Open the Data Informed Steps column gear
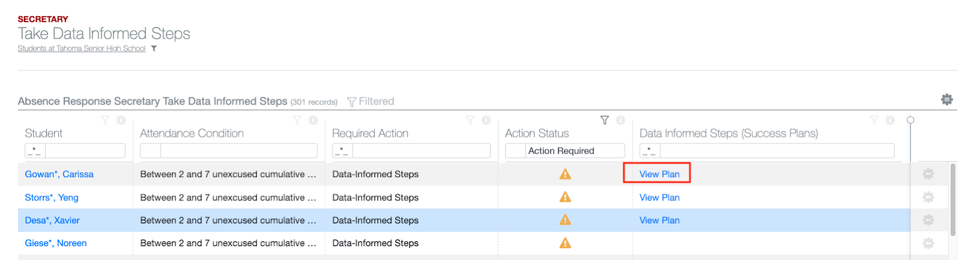Viewport: 962px width, 260px height. 890,121
